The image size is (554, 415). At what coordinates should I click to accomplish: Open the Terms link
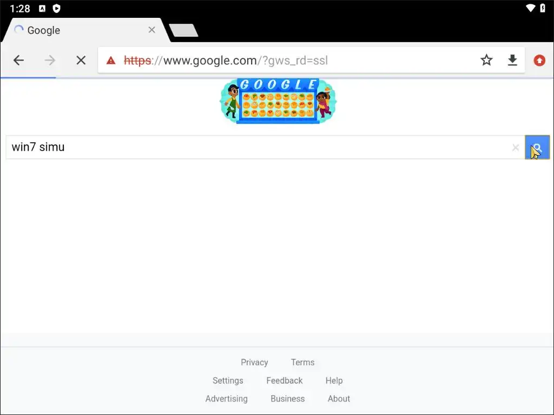pos(302,363)
